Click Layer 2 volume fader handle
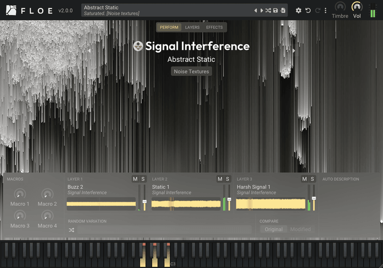This screenshot has height=268, width=383. click(x=229, y=200)
